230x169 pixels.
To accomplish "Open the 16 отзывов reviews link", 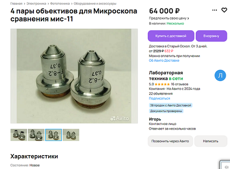I will [x=180, y=84].
